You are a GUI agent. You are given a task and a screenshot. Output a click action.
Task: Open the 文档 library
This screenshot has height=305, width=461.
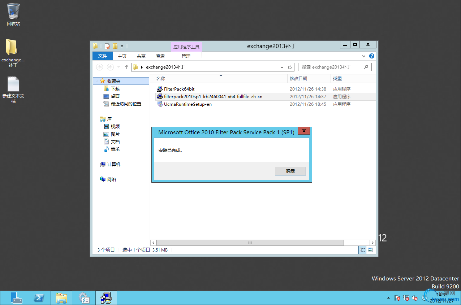(x=115, y=141)
